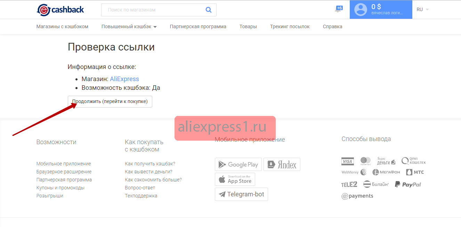Open App Store download badge
The width and height of the screenshot is (461, 227).
pyautogui.click(x=235, y=179)
